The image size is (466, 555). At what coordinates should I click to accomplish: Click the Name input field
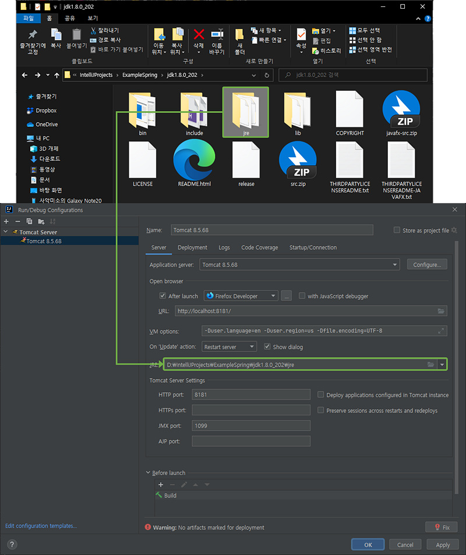click(x=272, y=230)
